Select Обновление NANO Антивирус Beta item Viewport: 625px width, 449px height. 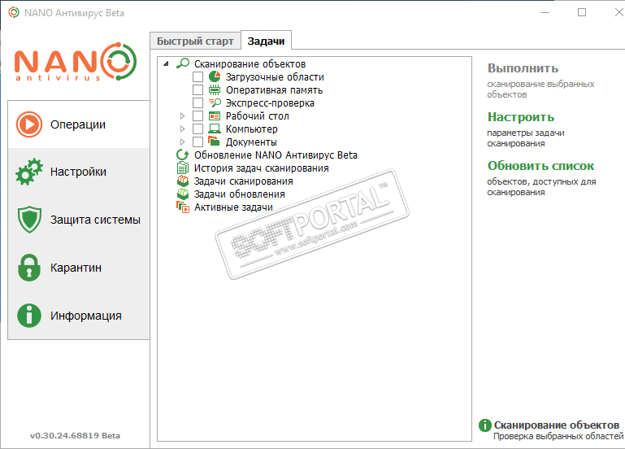276,155
